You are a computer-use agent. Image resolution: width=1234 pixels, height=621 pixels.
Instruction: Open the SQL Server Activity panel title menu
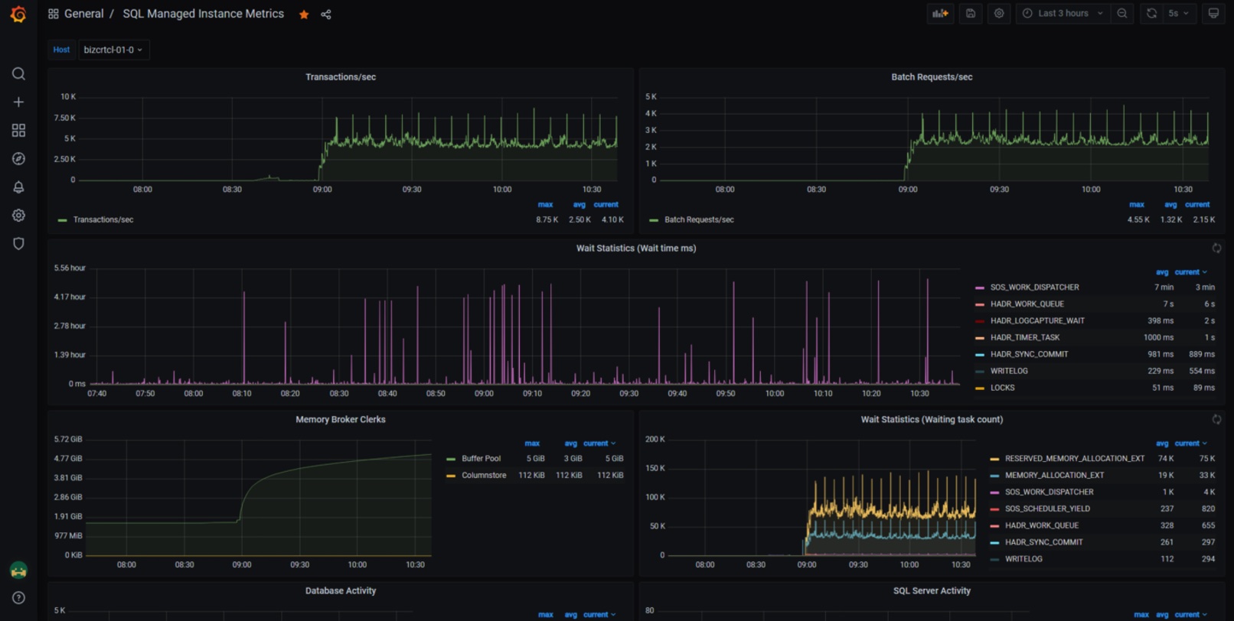click(932, 591)
